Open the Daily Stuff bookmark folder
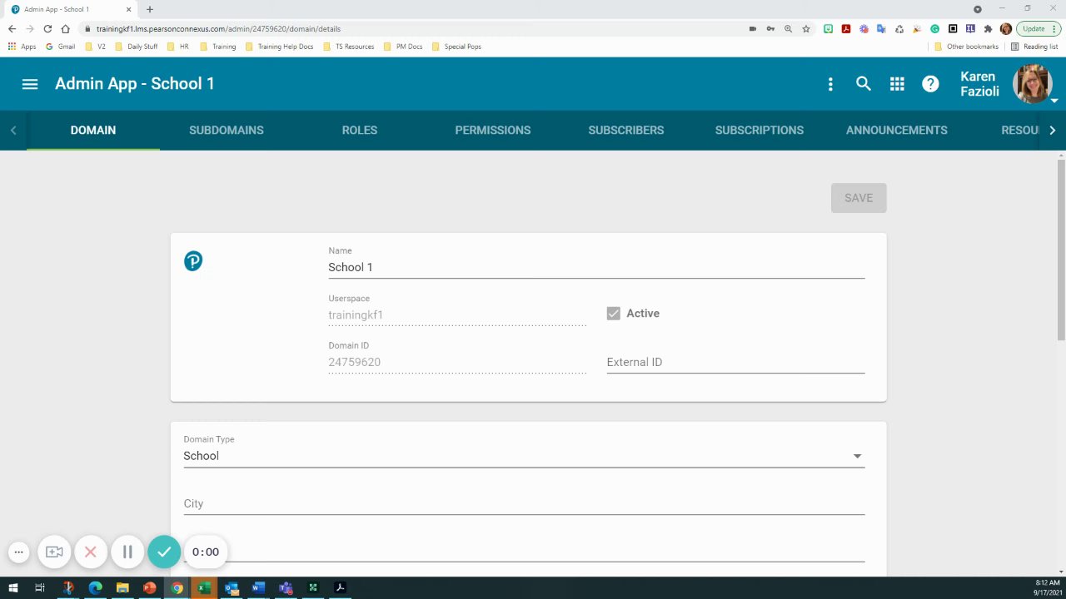Image resolution: width=1066 pixels, height=599 pixels. (136, 47)
